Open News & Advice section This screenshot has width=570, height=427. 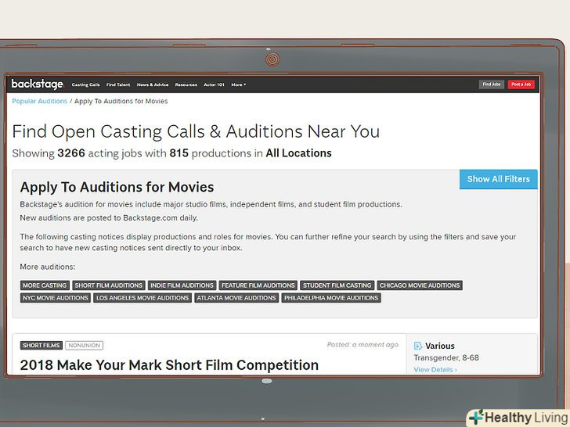pos(153,84)
